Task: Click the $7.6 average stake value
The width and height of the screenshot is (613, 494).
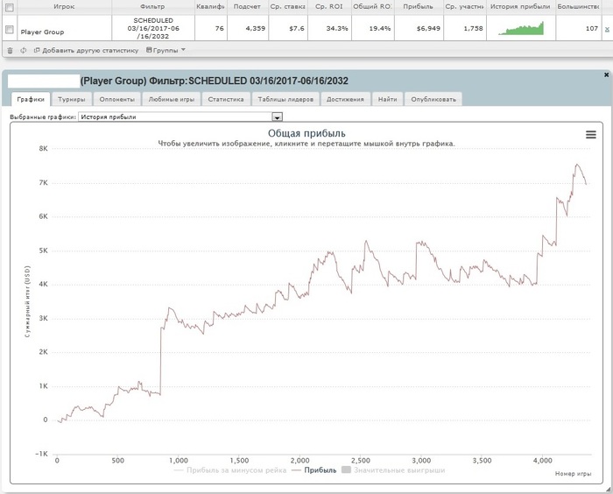Action: (297, 29)
